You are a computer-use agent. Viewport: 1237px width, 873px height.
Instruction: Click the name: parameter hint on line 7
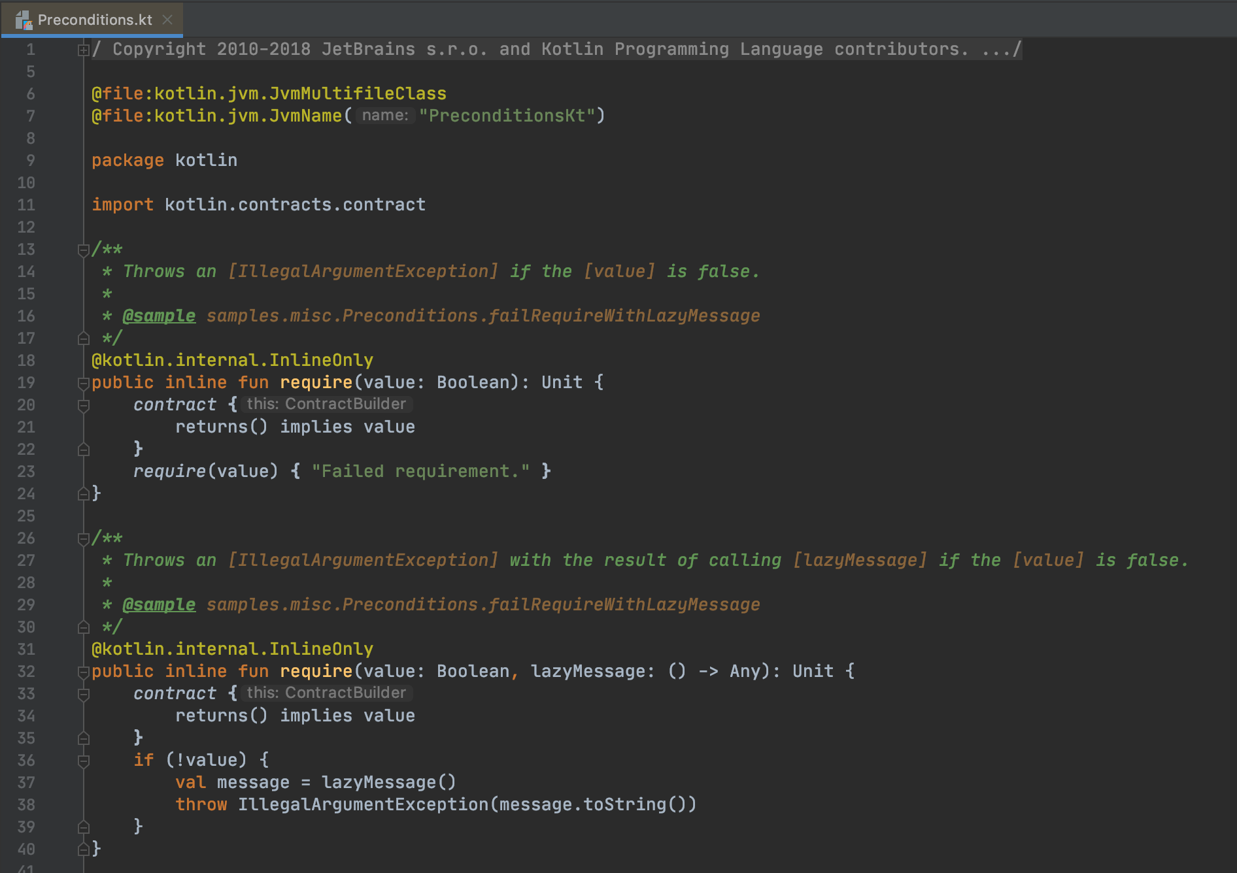(x=385, y=116)
